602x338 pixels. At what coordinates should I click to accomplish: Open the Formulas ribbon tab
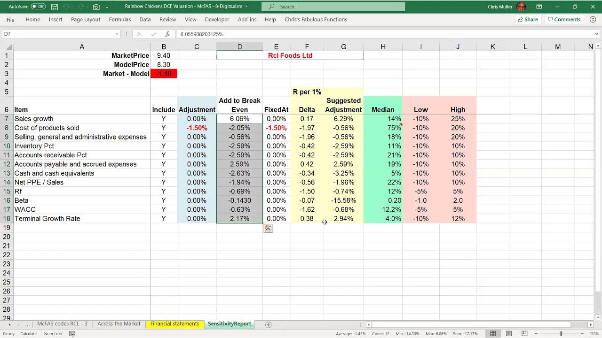(x=120, y=19)
